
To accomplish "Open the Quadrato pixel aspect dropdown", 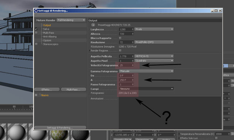I will (154, 61).
